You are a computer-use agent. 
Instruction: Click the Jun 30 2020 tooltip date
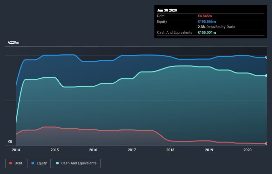[167, 10]
